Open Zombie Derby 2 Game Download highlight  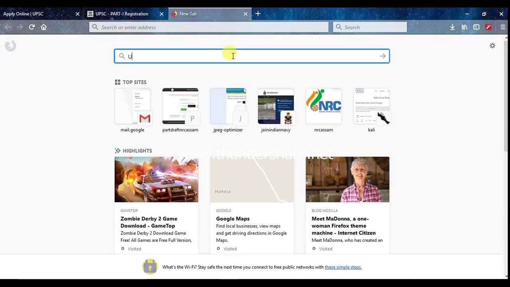tap(149, 222)
